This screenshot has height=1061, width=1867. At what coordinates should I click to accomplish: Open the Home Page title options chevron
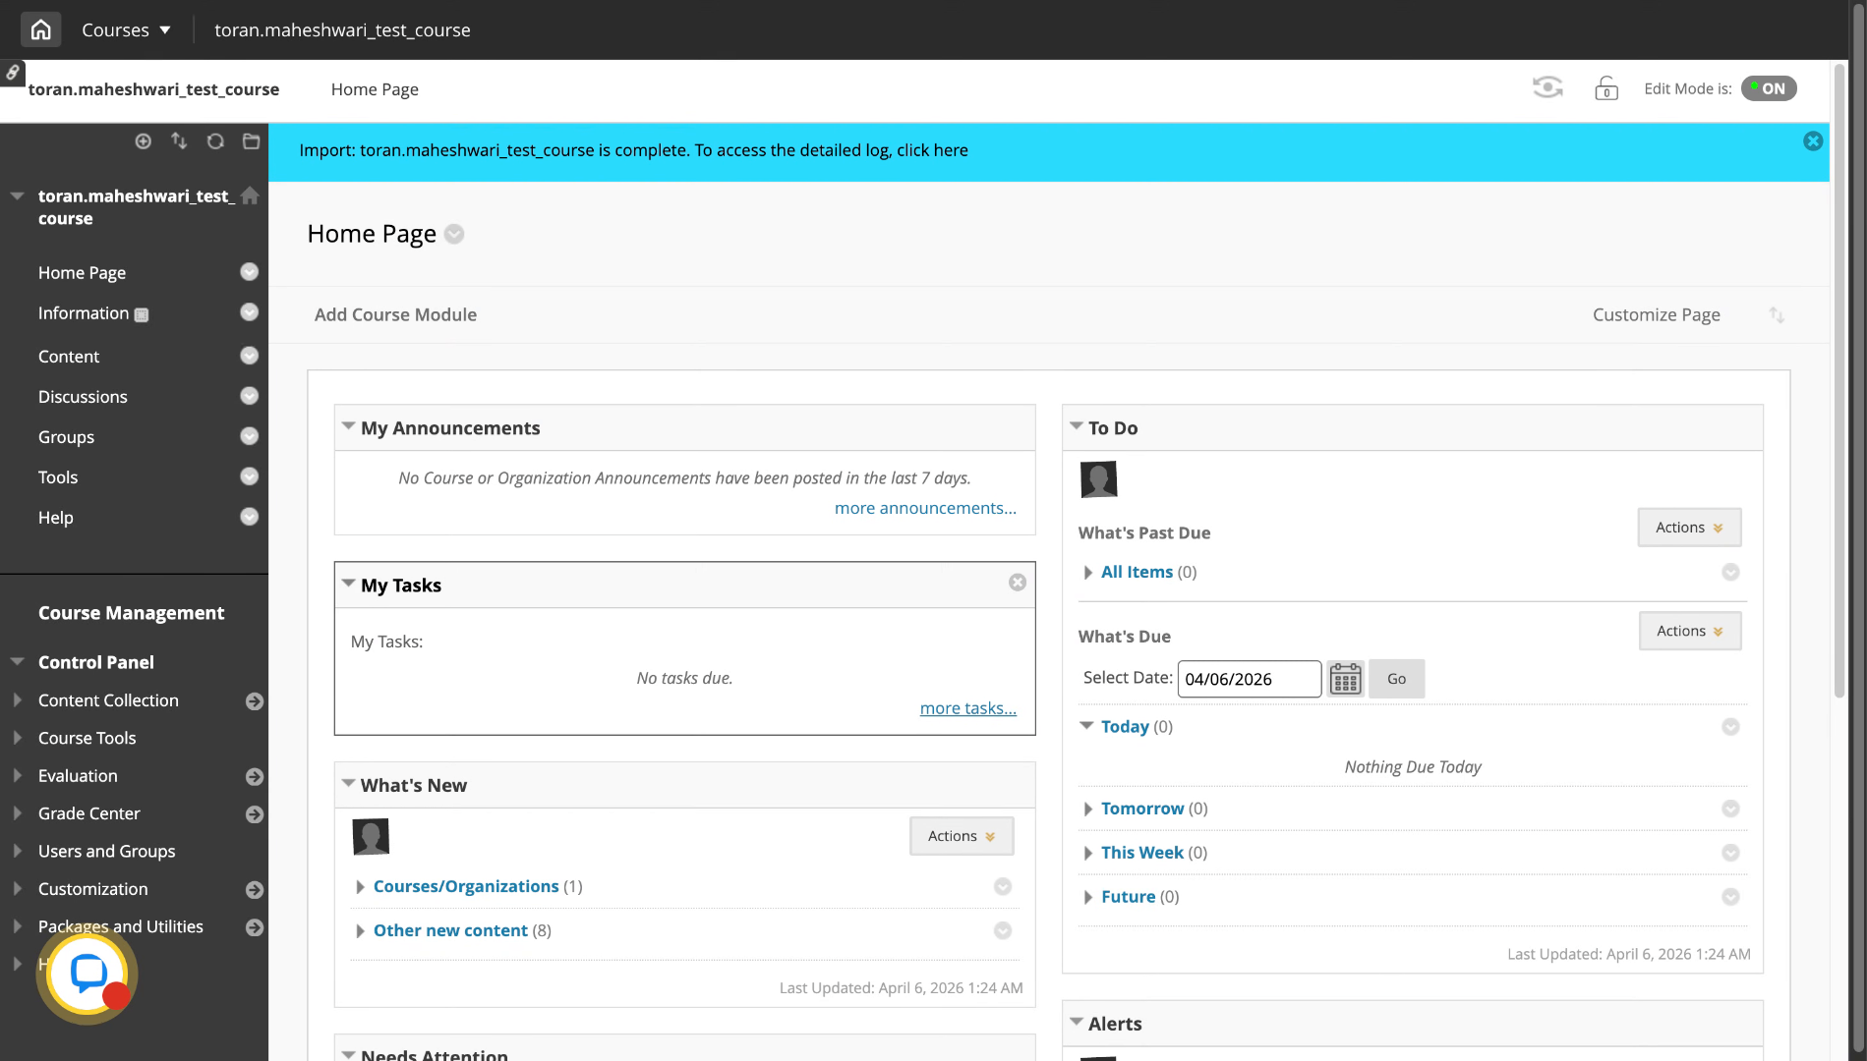pyautogui.click(x=454, y=234)
